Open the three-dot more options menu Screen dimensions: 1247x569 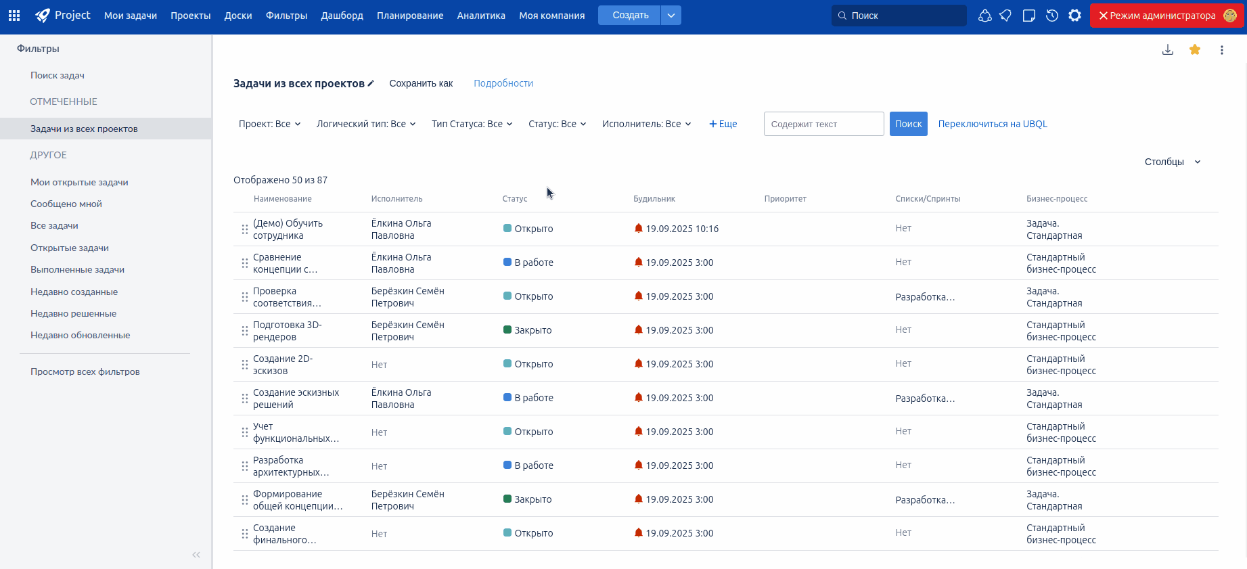coord(1221,50)
